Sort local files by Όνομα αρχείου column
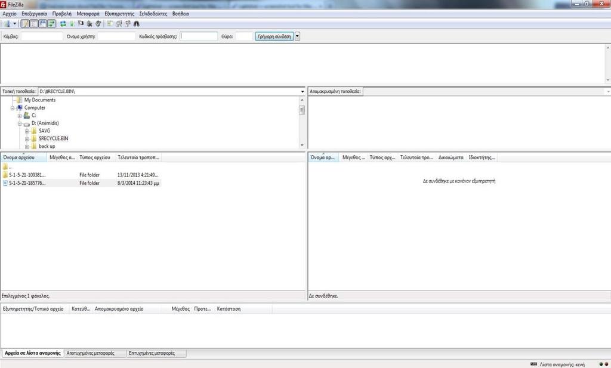The height and width of the screenshot is (368, 611). pyautogui.click(x=24, y=157)
